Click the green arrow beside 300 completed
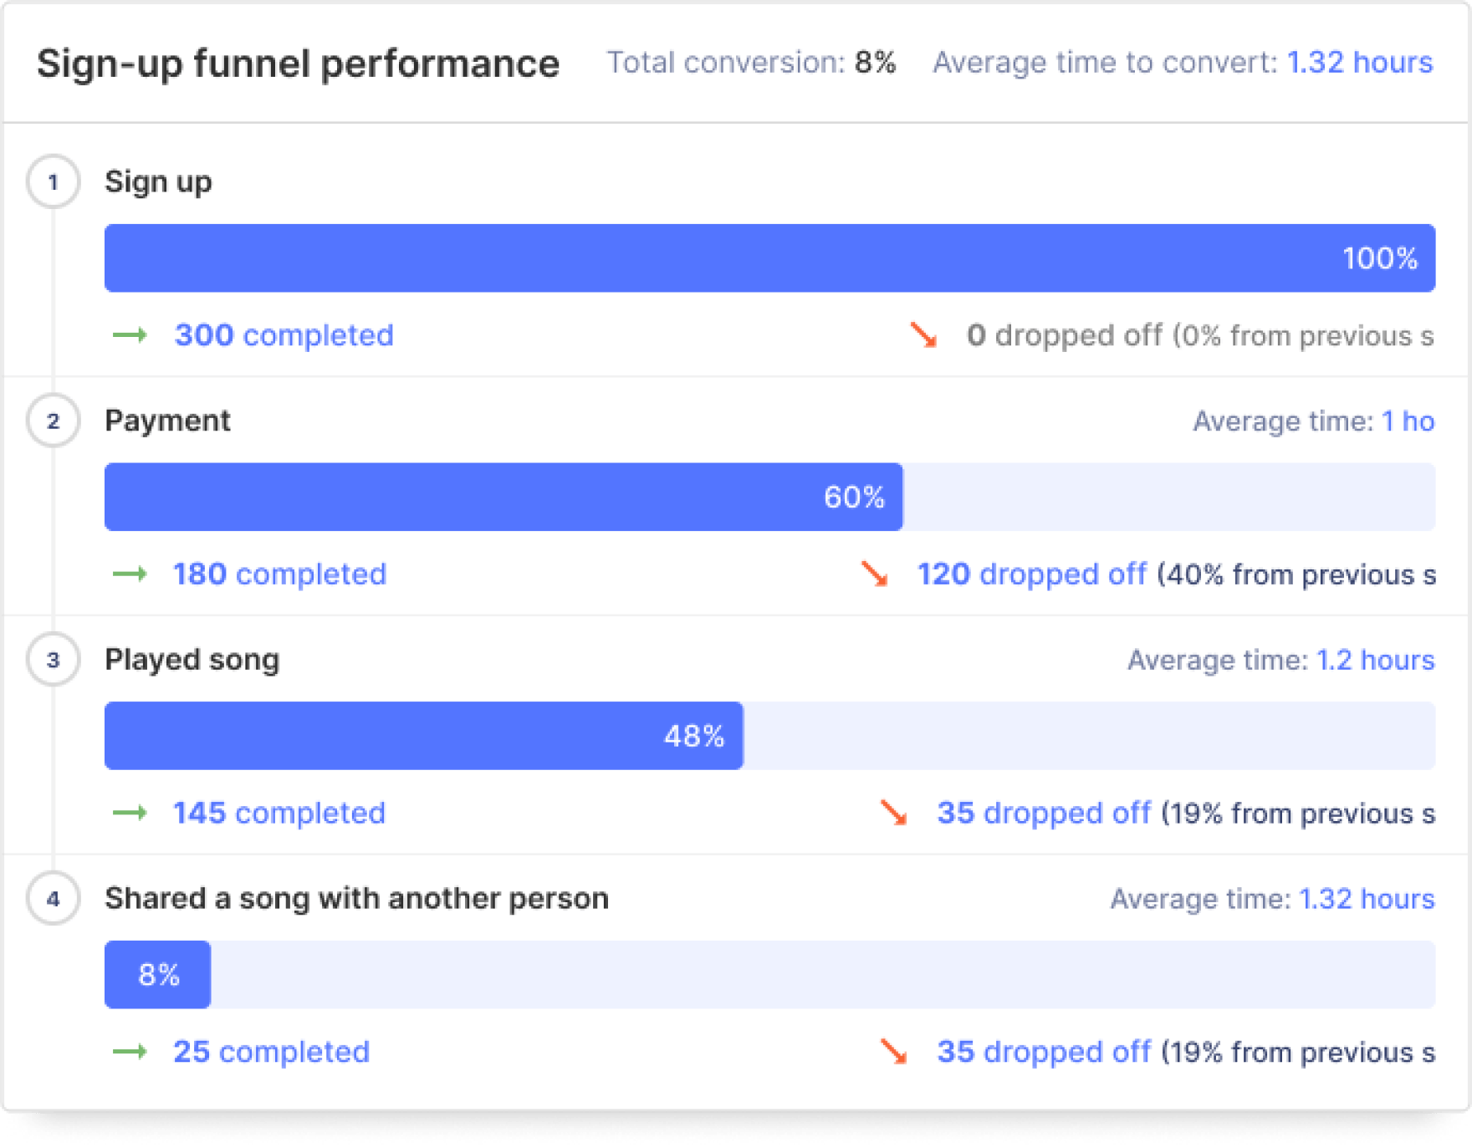This screenshot has height=1148, width=1472. (x=130, y=335)
